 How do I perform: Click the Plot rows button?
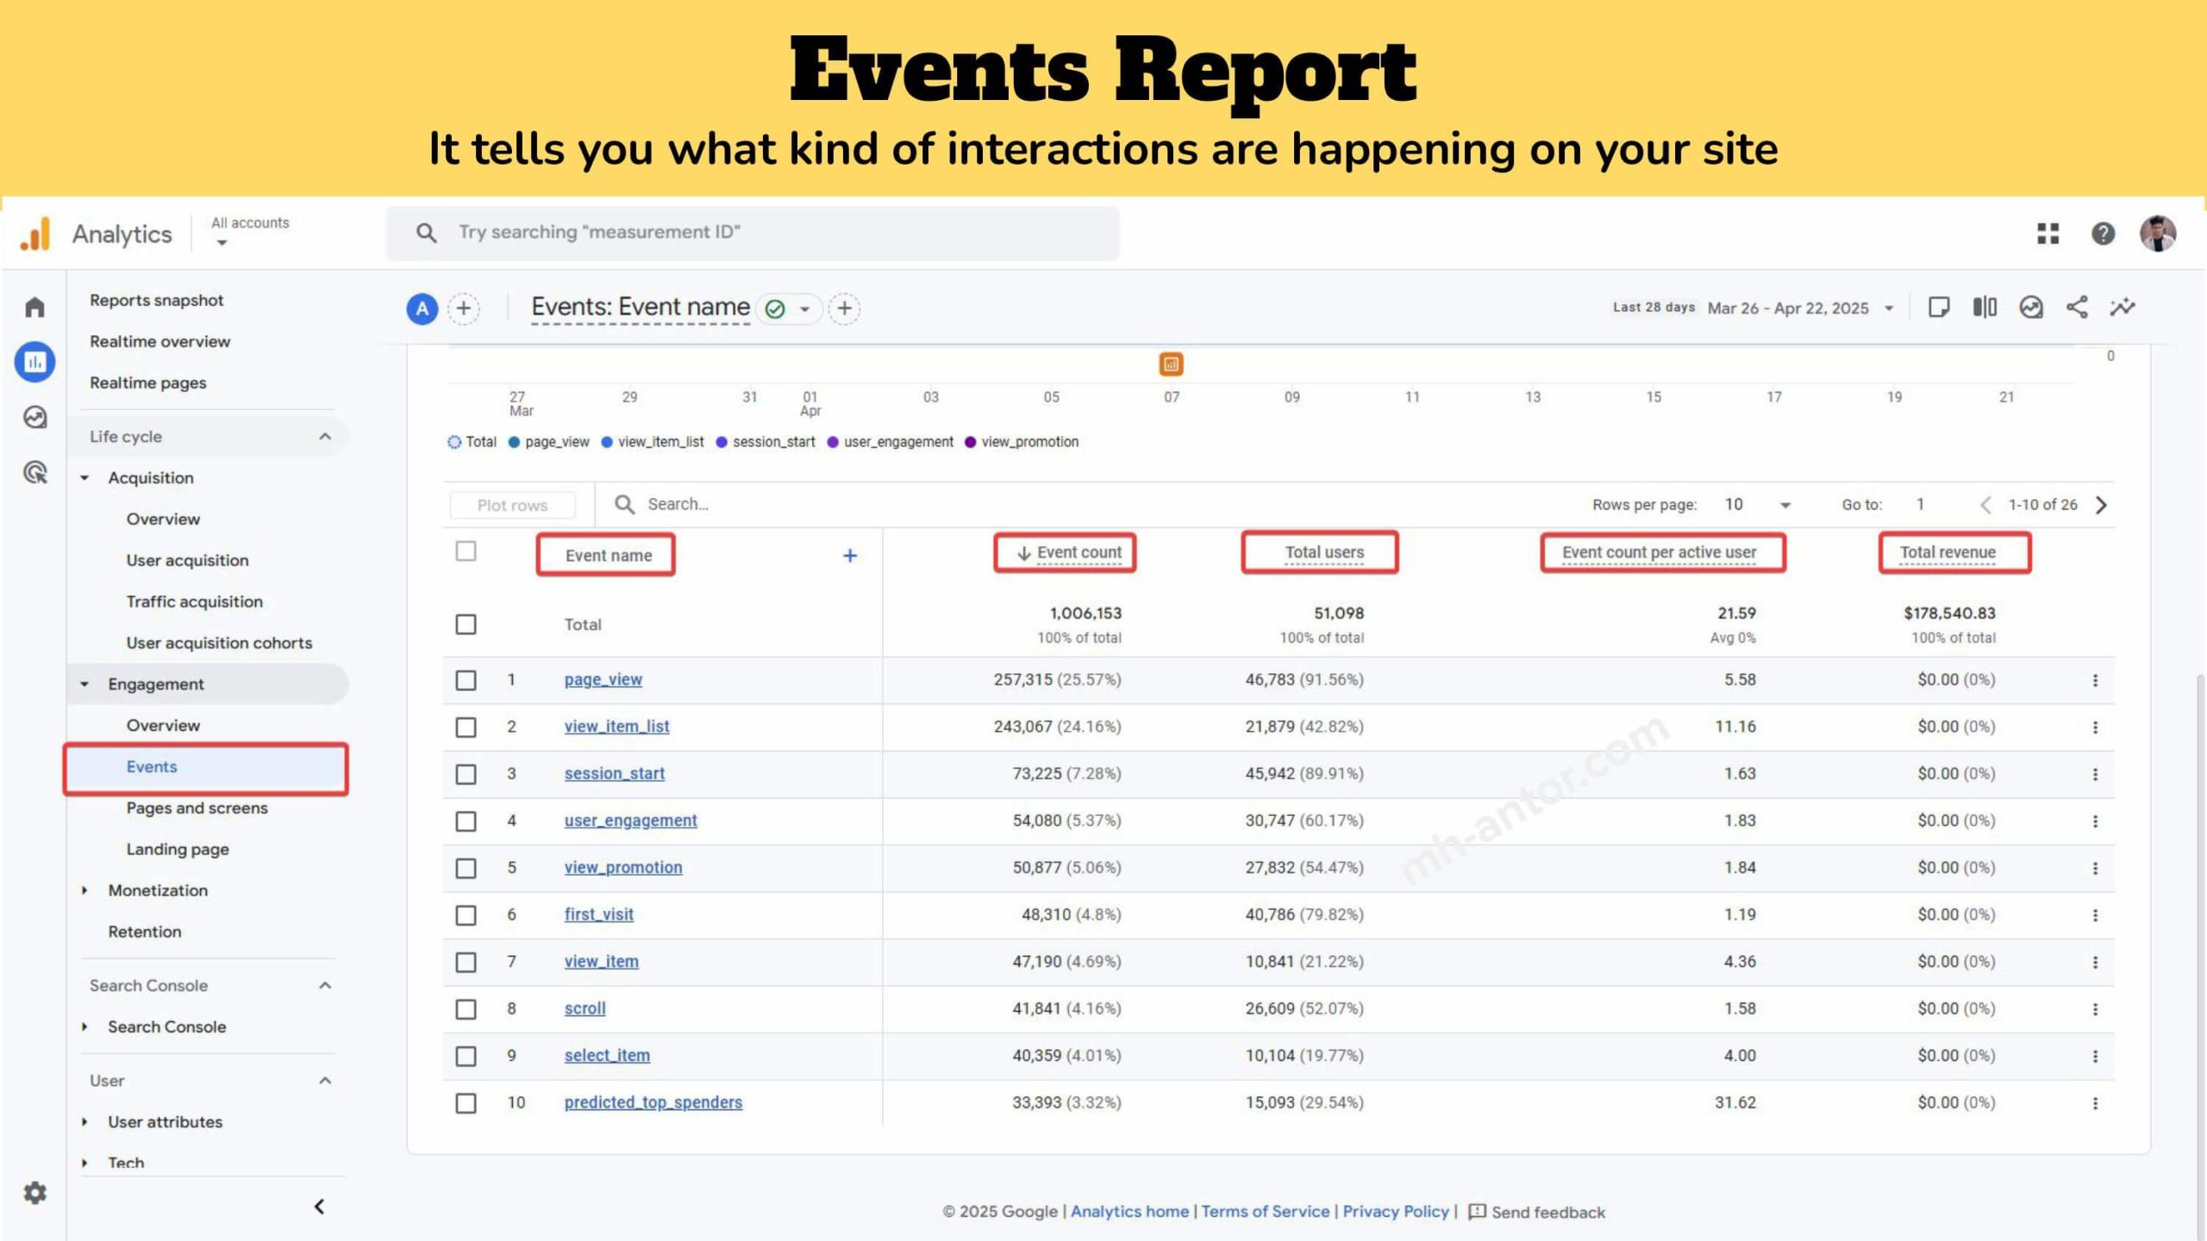[x=512, y=505]
